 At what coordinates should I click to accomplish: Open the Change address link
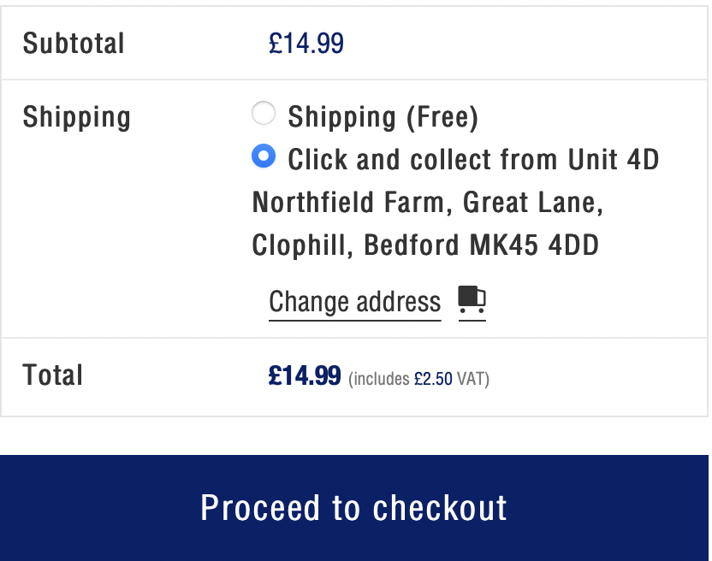(354, 302)
